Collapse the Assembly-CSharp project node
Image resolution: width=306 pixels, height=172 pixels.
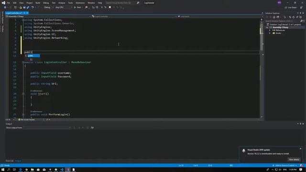click(x=267, y=28)
